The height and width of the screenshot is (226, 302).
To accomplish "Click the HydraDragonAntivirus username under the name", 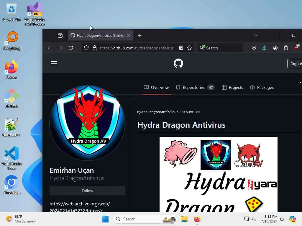I will (x=77, y=178).
